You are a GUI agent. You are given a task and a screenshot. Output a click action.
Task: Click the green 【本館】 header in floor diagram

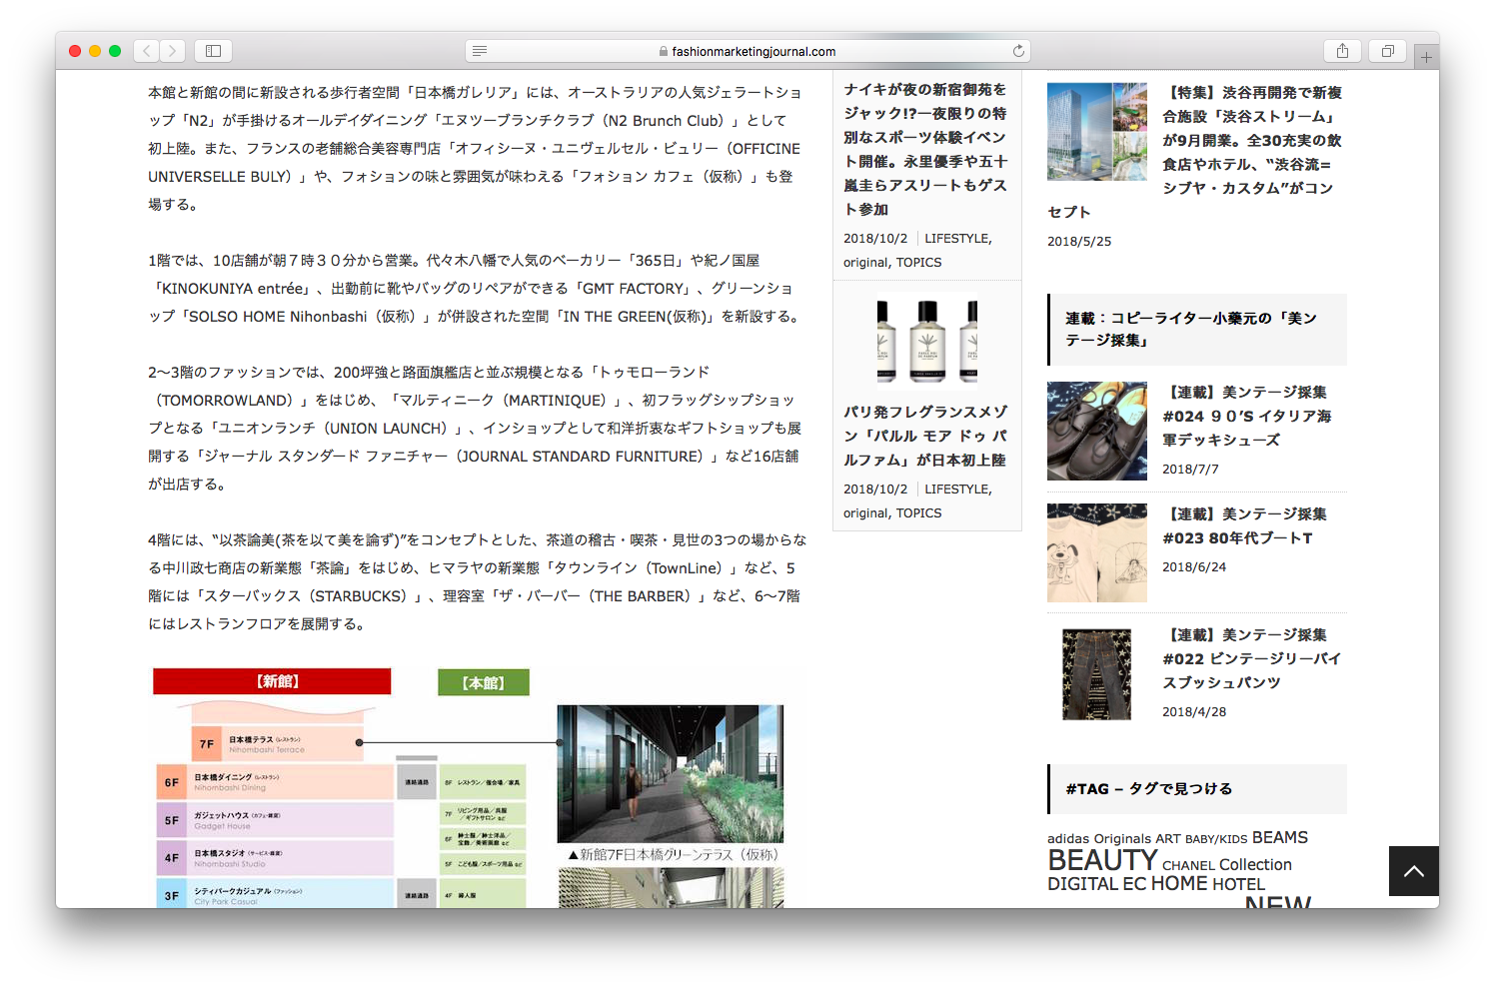(484, 682)
